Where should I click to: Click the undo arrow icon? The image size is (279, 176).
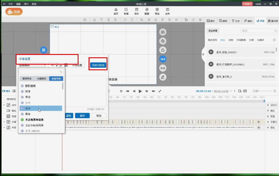pos(186,20)
